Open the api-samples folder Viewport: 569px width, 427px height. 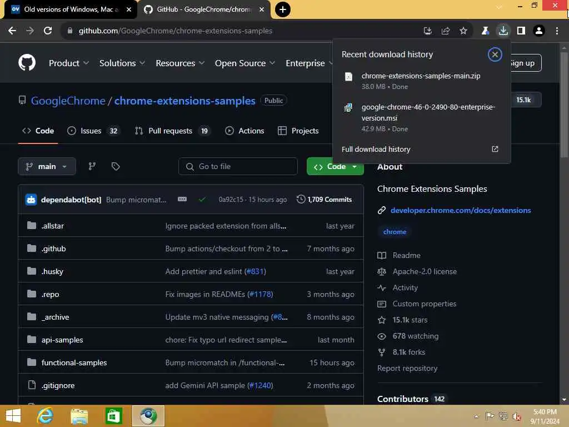[62, 340]
